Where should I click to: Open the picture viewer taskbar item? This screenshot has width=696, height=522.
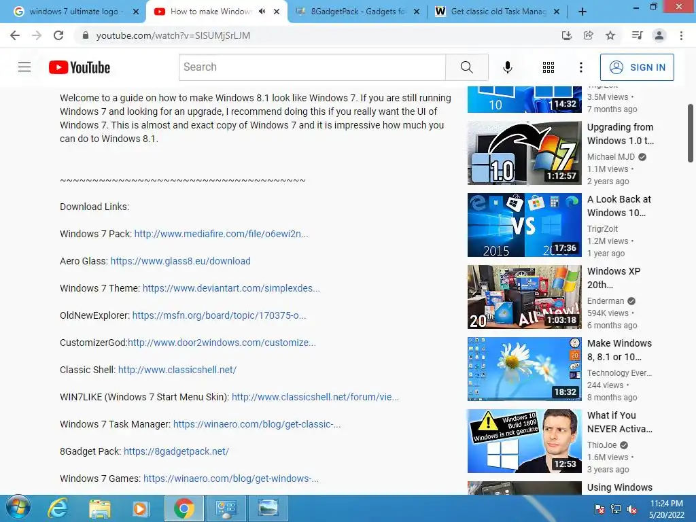coord(268,508)
